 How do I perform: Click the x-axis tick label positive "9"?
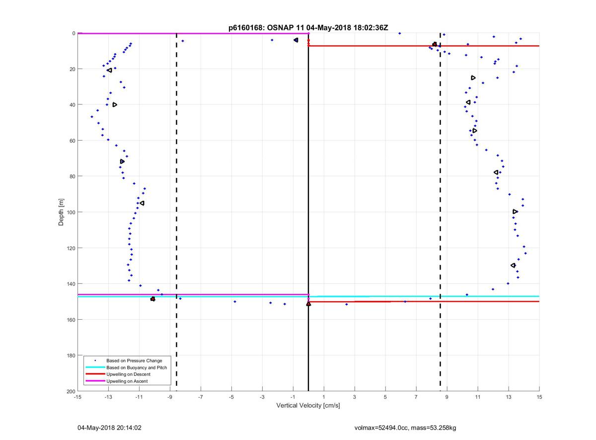(447, 397)
